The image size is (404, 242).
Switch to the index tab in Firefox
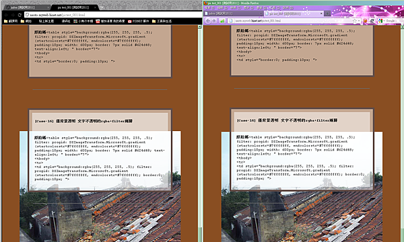[233, 13]
